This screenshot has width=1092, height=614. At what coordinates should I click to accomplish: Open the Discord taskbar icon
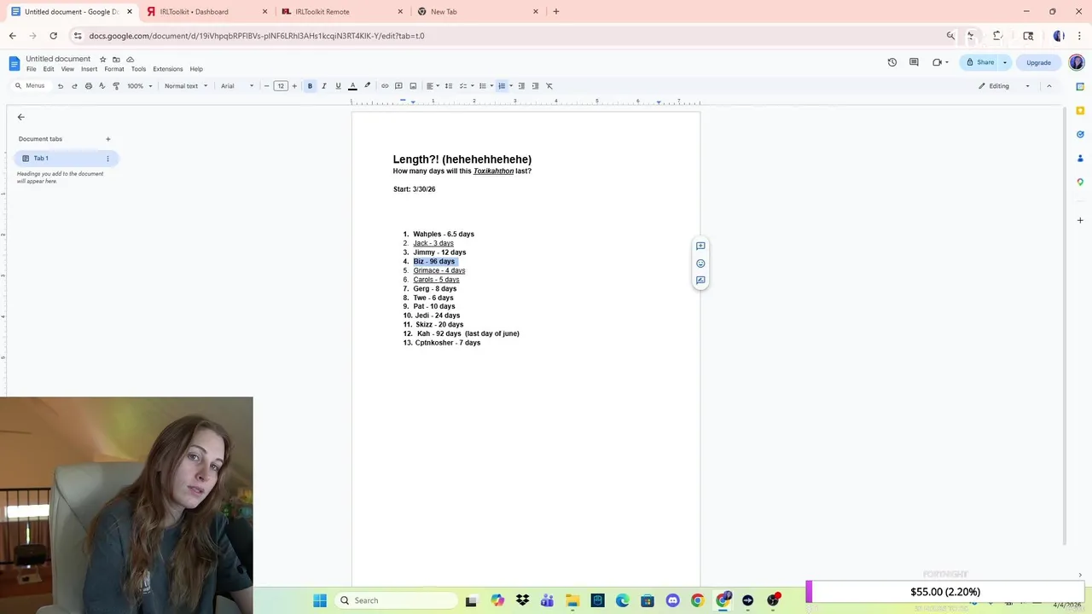click(672, 600)
